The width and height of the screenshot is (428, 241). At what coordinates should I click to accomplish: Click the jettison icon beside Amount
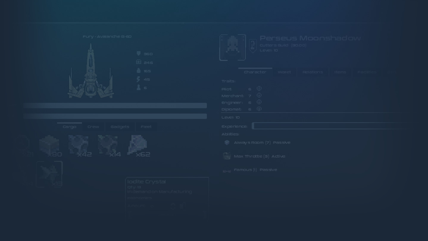(x=183, y=206)
